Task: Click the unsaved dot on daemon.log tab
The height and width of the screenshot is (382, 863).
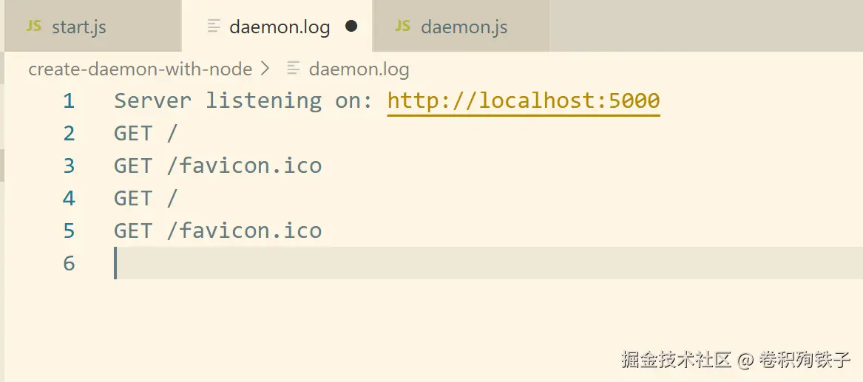Action: (351, 27)
